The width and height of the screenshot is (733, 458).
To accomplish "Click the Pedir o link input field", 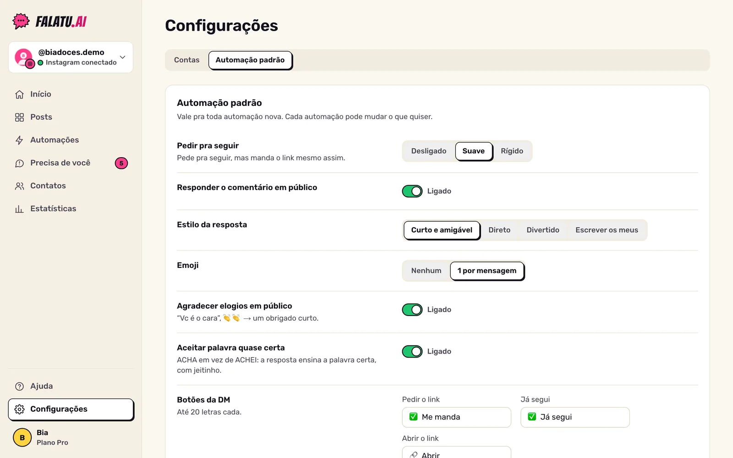I will tap(457, 417).
